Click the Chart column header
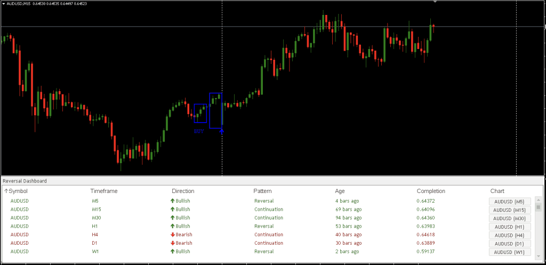Viewport: 546px width, 265px height. pyautogui.click(x=497, y=191)
